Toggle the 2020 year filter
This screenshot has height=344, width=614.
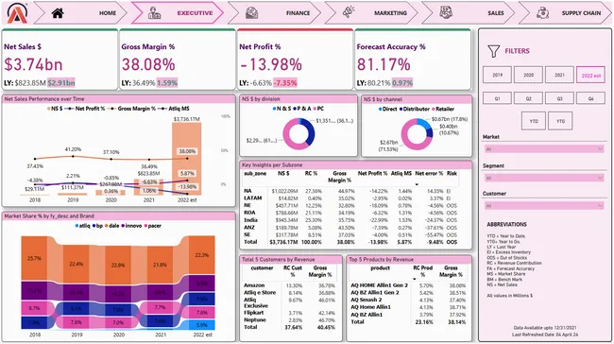(528, 75)
